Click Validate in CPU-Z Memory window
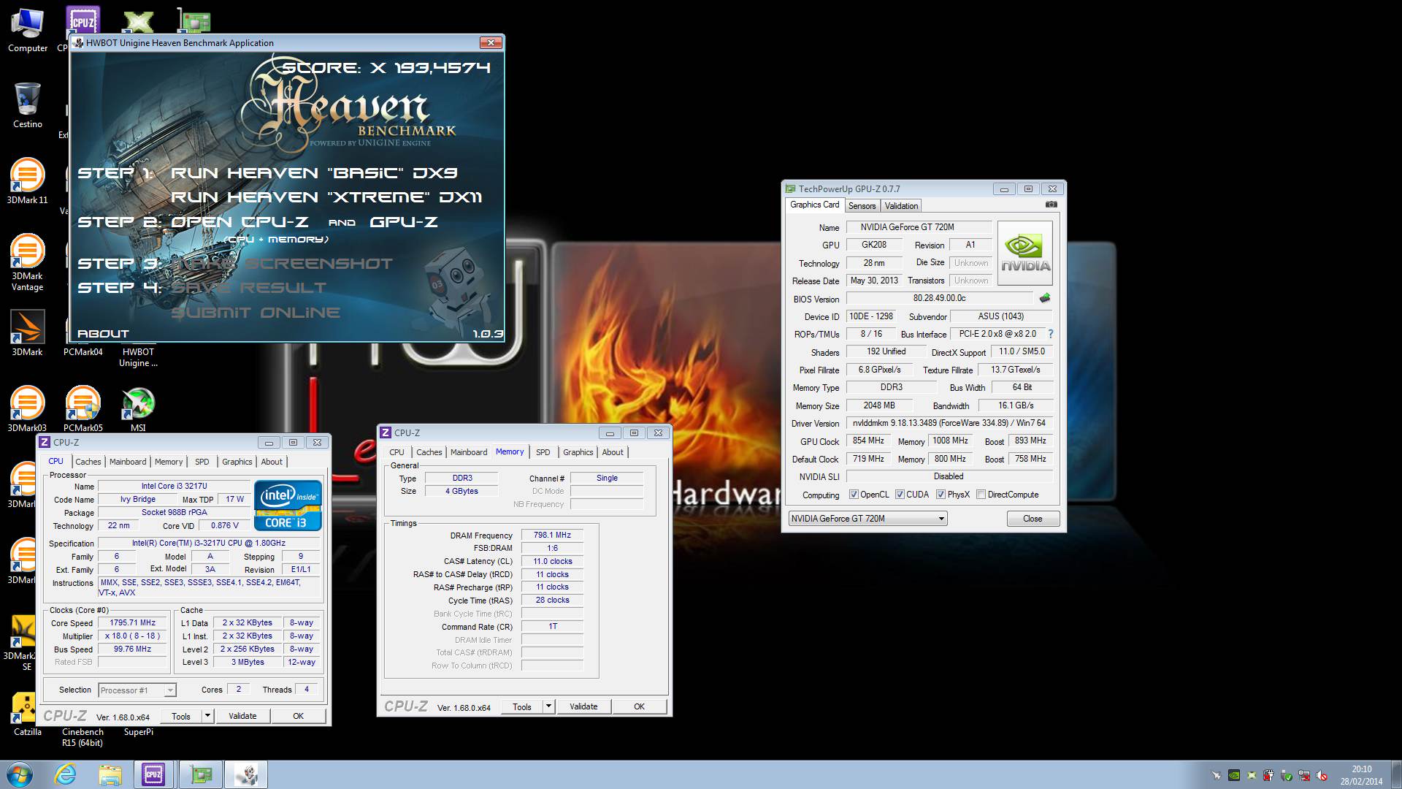The height and width of the screenshot is (789, 1402). click(583, 706)
